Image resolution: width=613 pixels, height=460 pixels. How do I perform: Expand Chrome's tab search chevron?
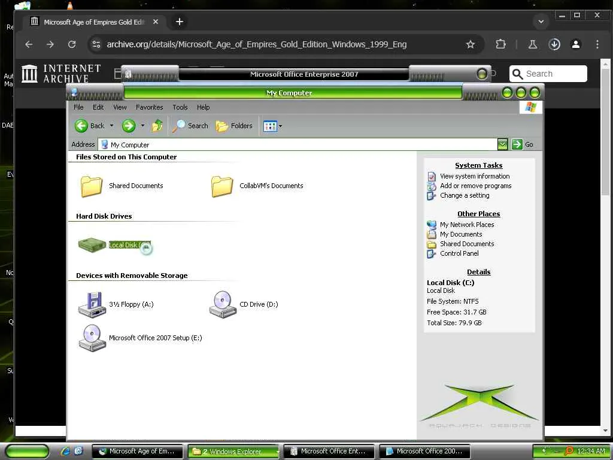541,22
